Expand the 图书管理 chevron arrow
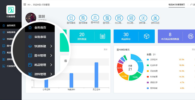 click(x=51, y=55)
